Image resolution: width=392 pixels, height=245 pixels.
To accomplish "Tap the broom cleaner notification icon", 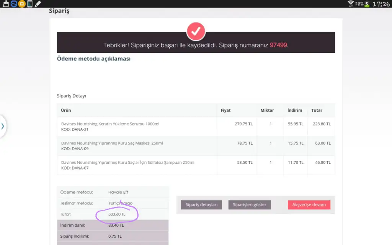I will pos(6,4).
